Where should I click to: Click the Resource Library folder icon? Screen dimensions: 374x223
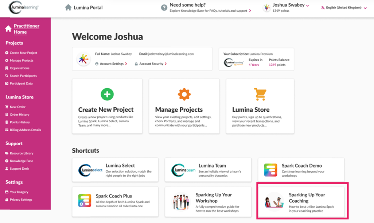coord(7,153)
